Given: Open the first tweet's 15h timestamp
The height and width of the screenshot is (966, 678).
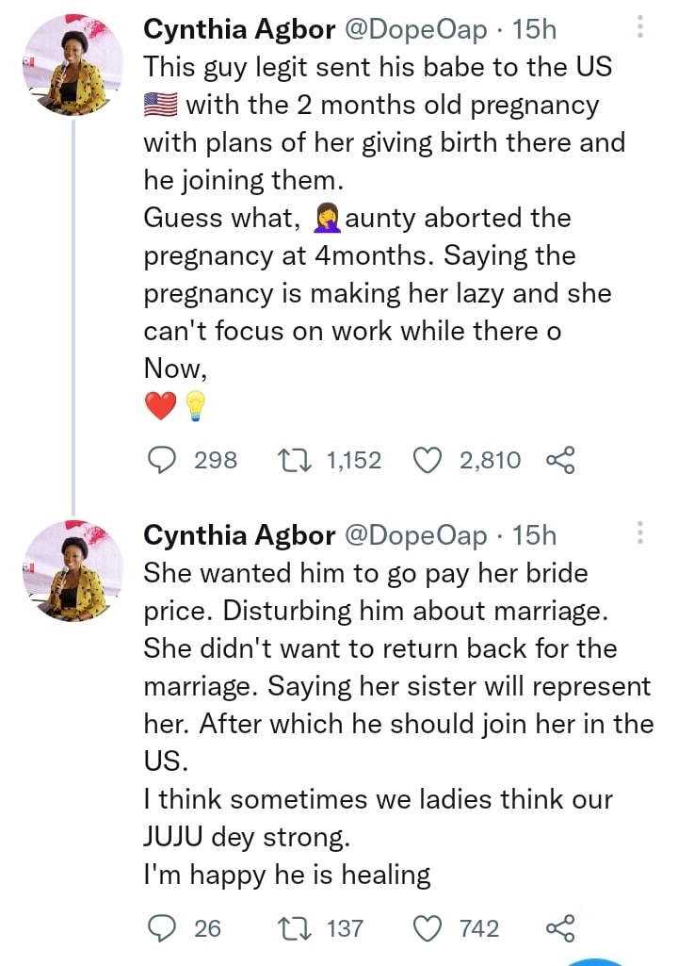Looking at the screenshot, I should point(534,30).
